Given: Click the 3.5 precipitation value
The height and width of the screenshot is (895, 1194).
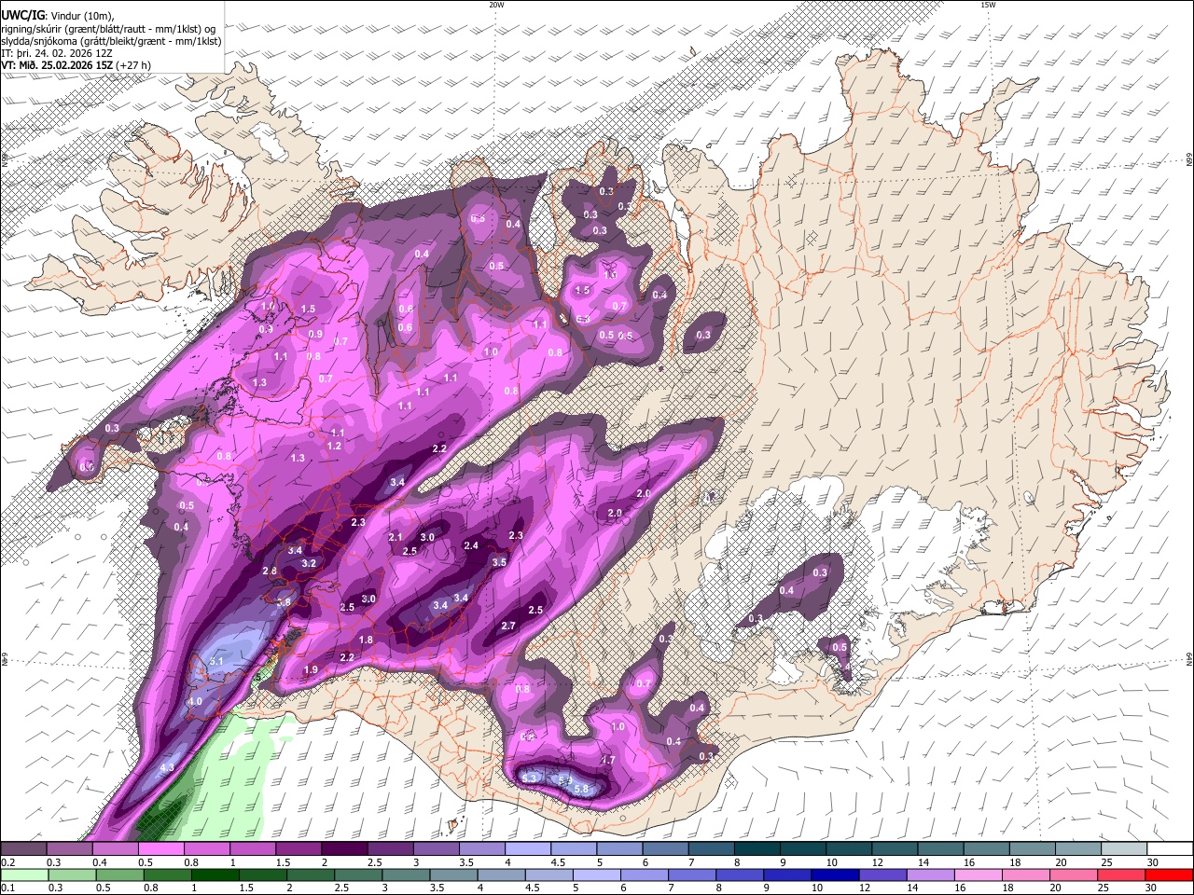Looking at the screenshot, I should click(x=499, y=562).
